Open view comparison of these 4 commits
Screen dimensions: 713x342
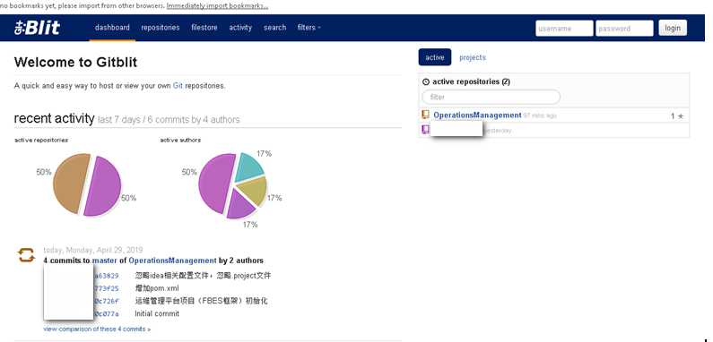pos(97,329)
